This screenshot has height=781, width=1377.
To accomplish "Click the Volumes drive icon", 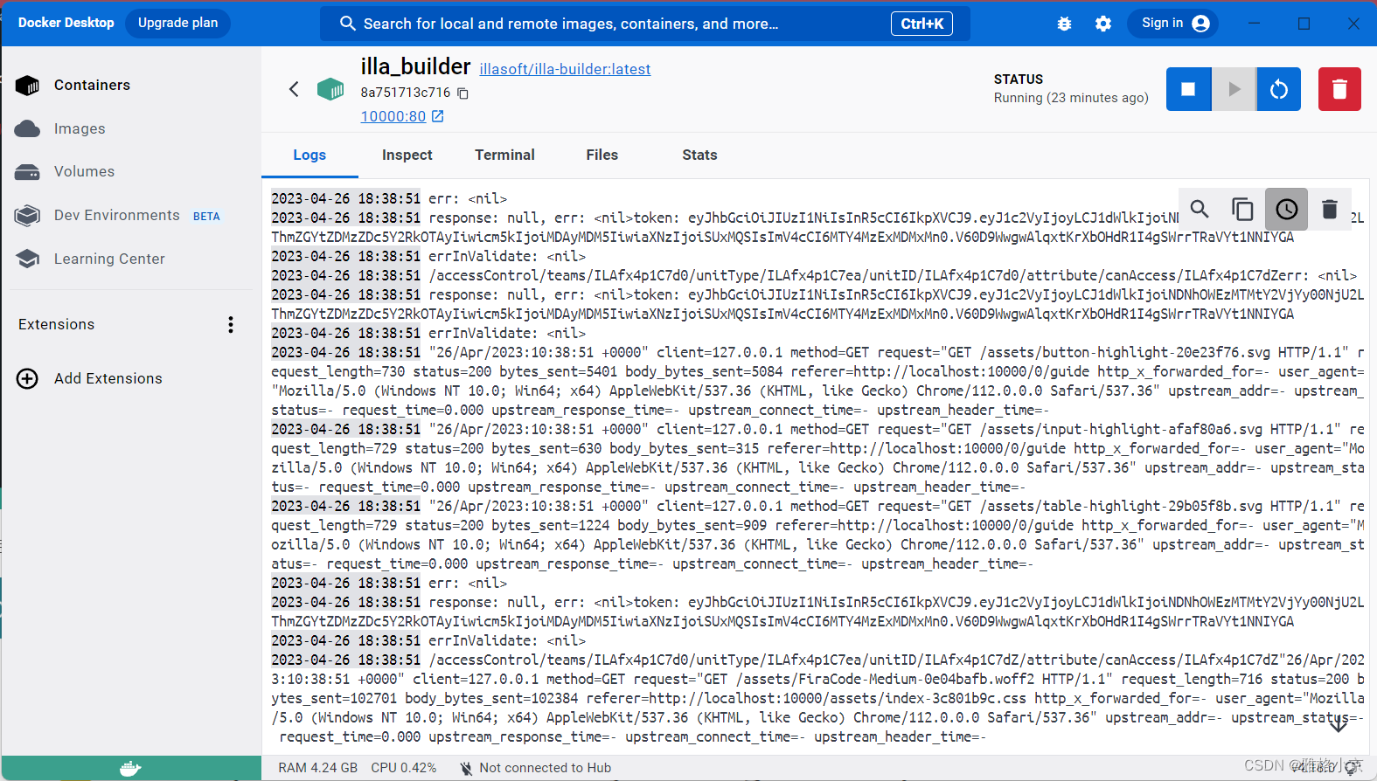I will [x=27, y=171].
